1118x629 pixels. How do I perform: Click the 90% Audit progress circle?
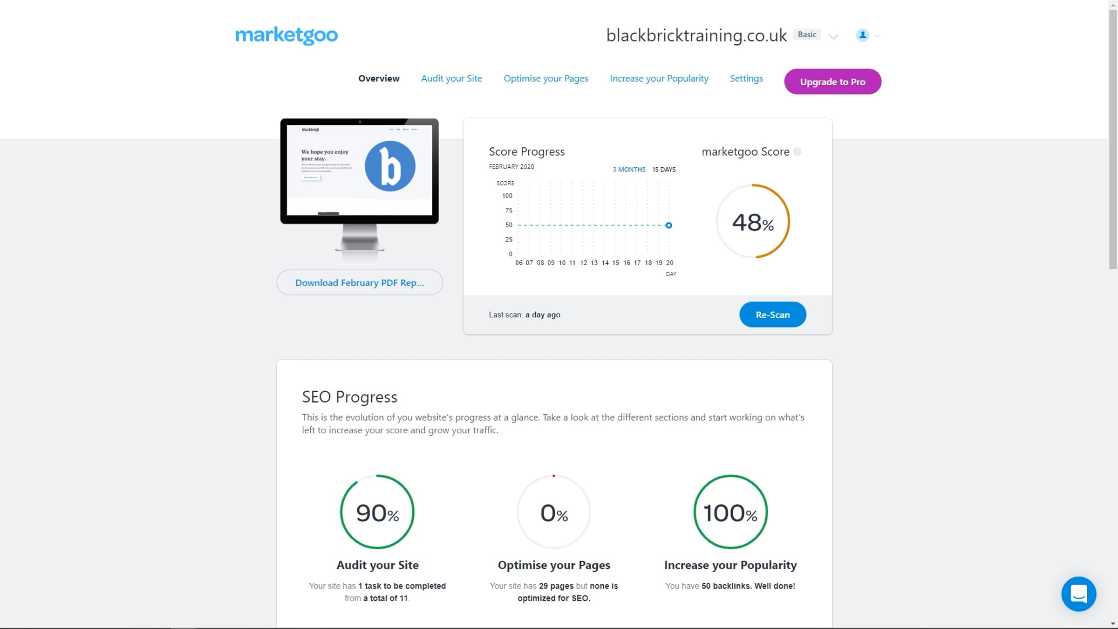[377, 512]
